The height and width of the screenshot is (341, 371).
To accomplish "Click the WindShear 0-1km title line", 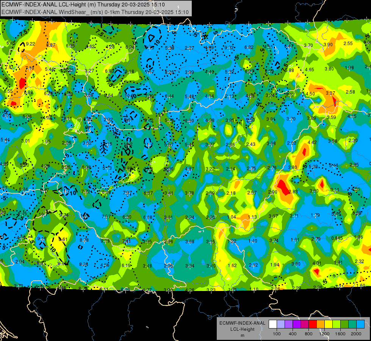I will (95, 12).
